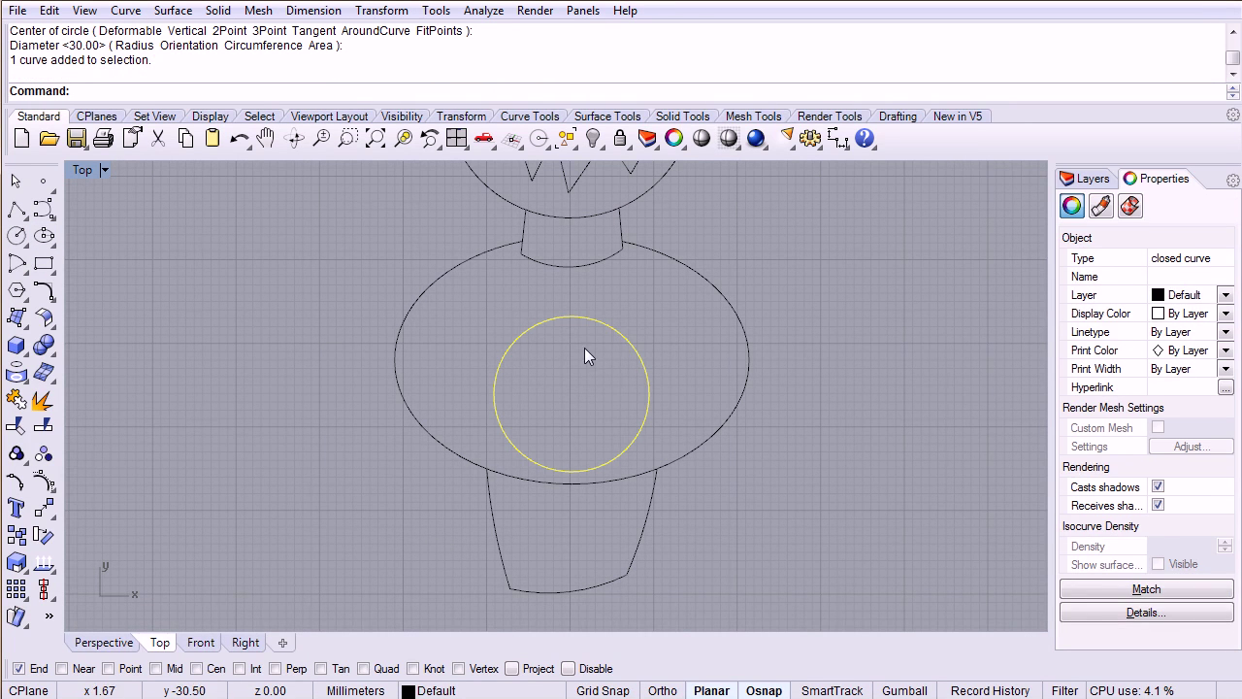Click the Hyperlink ellipsis button
The image size is (1242, 699).
tap(1225, 387)
